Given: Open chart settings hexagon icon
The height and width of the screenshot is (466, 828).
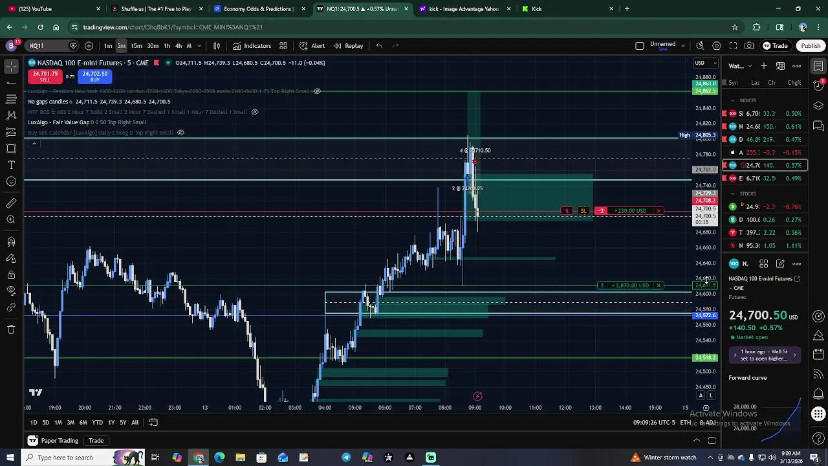Looking at the screenshot, I should tap(717, 46).
